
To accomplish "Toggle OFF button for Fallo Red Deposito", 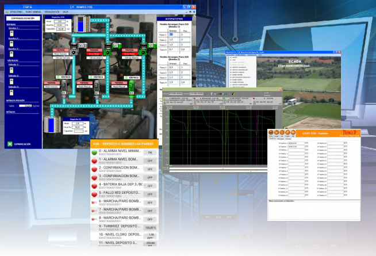I will pos(150,194).
